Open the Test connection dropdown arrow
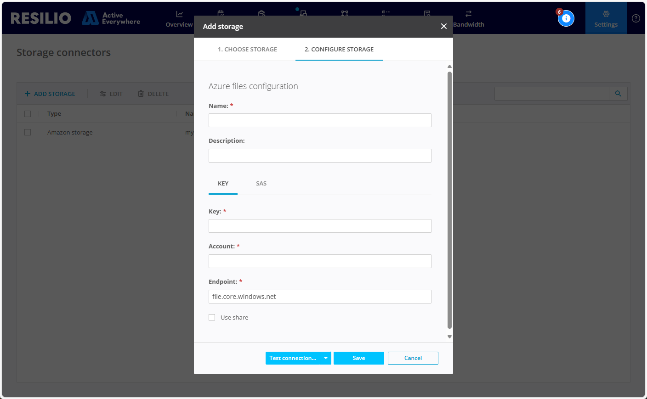The image size is (647, 399). [x=326, y=358]
